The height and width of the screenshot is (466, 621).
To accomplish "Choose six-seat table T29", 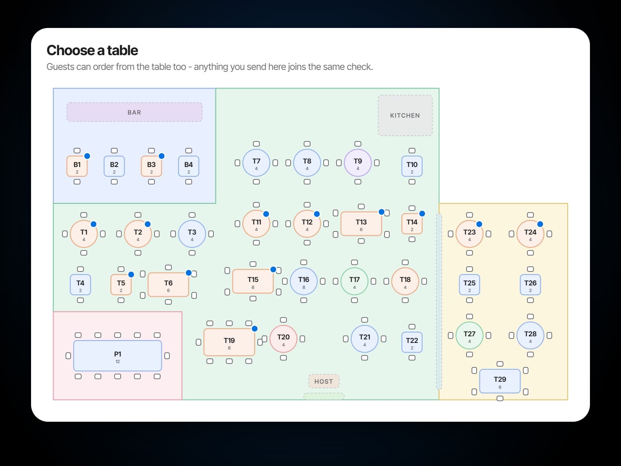I will (x=500, y=381).
